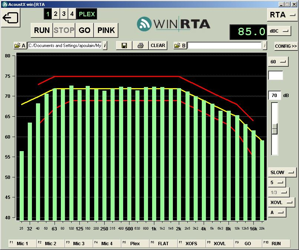
Task: Open the SLOW response dropdown
Action: coord(282,172)
